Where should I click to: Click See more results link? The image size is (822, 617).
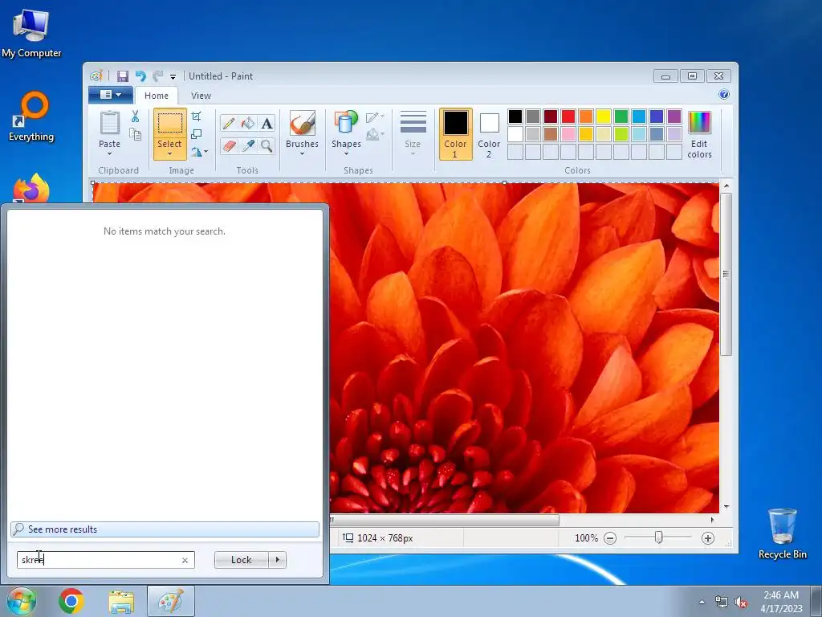[x=165, y=529]
